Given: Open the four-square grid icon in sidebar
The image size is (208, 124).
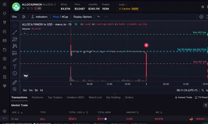Looking at the screenshot, I should (5, 59).
